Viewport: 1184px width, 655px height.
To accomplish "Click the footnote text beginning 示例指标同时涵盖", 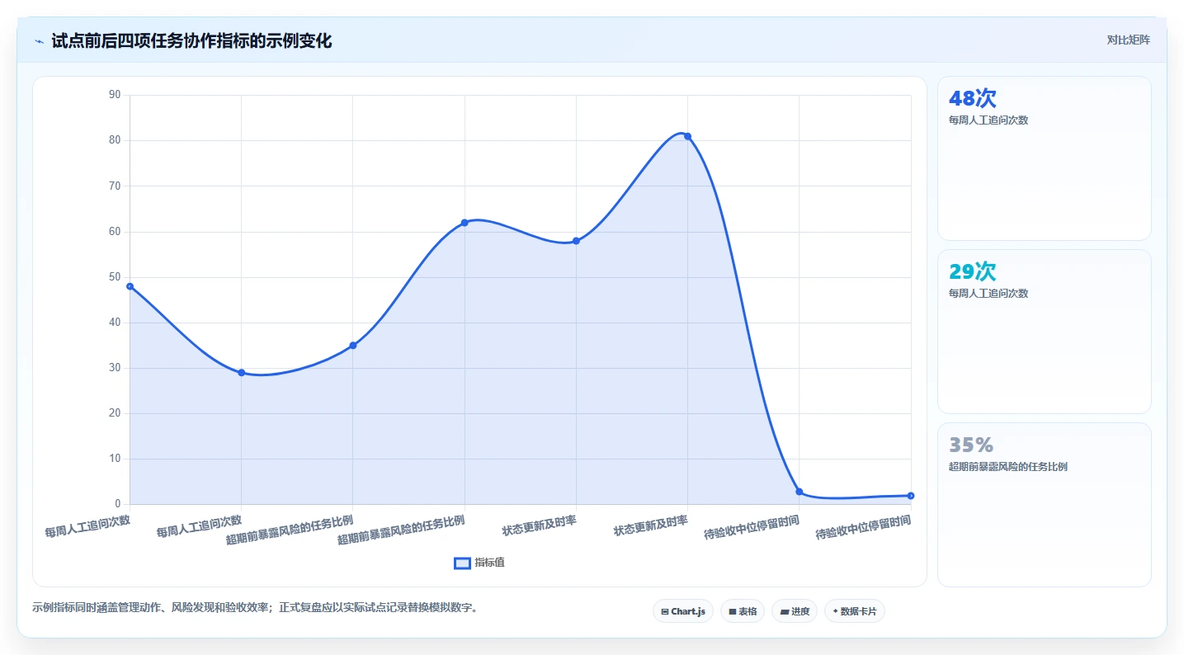I will pos(255,608).
